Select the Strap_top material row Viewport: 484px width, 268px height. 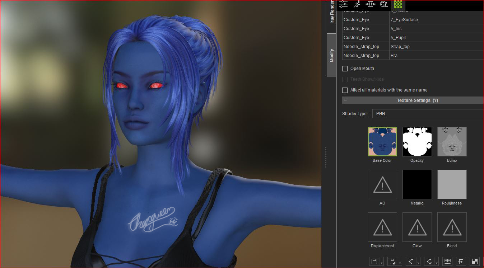413,47
